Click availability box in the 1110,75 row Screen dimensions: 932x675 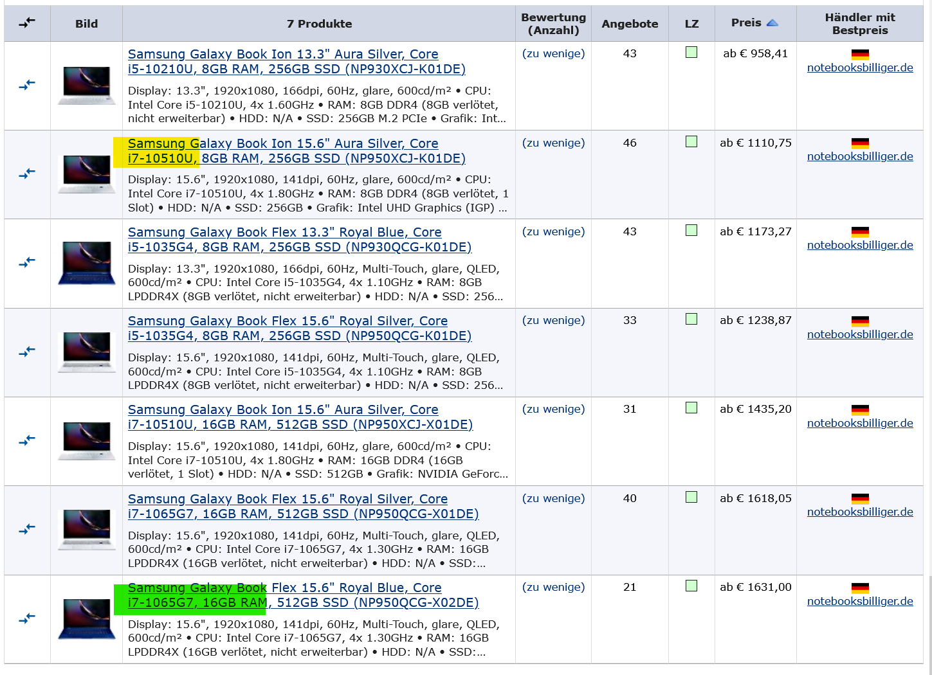pyautogui.click(x=691, y=141)
